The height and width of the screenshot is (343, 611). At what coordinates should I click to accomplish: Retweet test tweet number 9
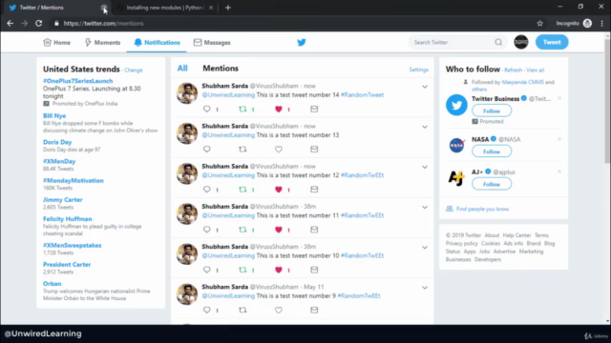(x=242, y=310)
